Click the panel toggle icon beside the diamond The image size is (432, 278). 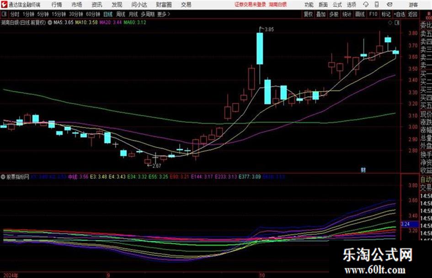(397, 23)
